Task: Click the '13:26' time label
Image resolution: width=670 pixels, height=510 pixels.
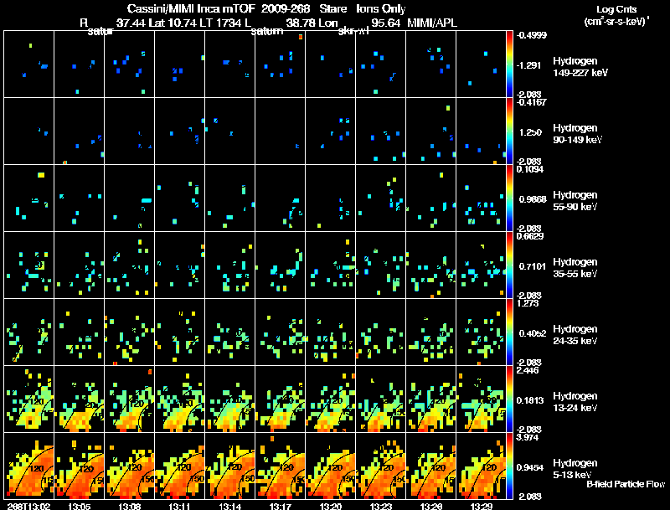Action: (x=430, y=506)
